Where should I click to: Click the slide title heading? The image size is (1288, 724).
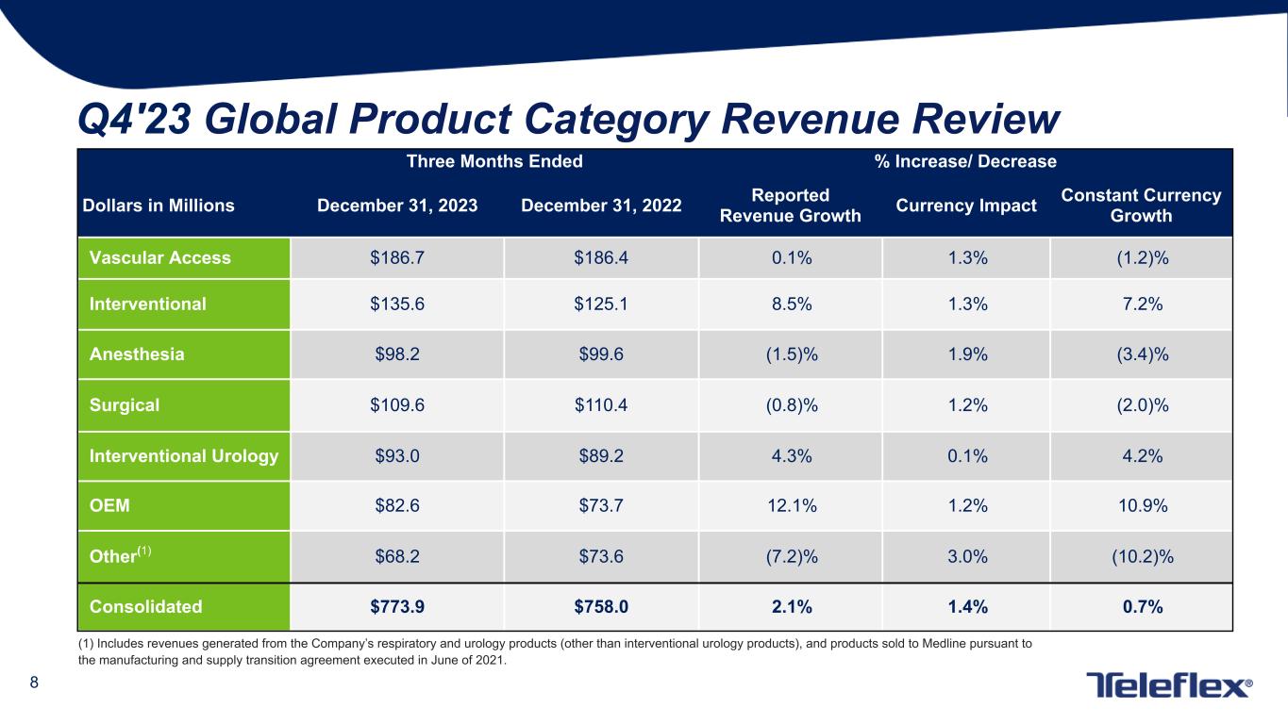coord(568,120)
